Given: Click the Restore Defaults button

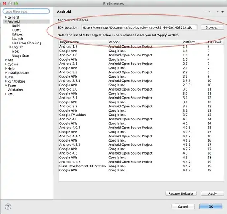Looking at the screenshot, I should click(x=181, y=193).
